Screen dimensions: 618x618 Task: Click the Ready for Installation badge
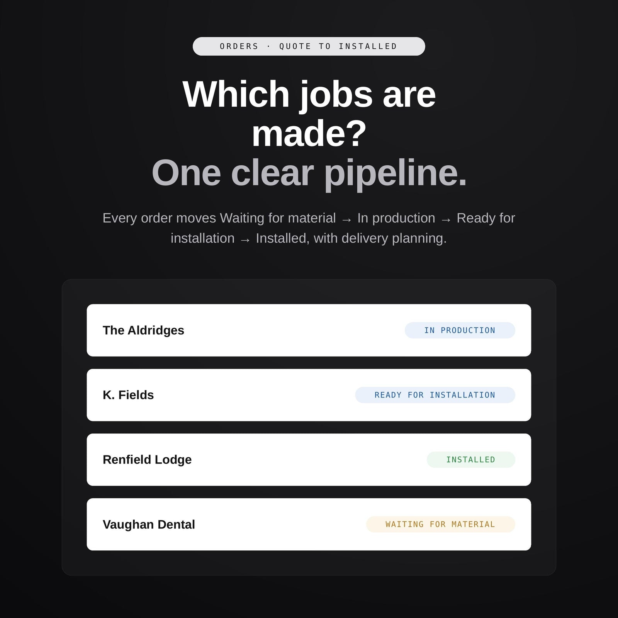click(435, 395)
